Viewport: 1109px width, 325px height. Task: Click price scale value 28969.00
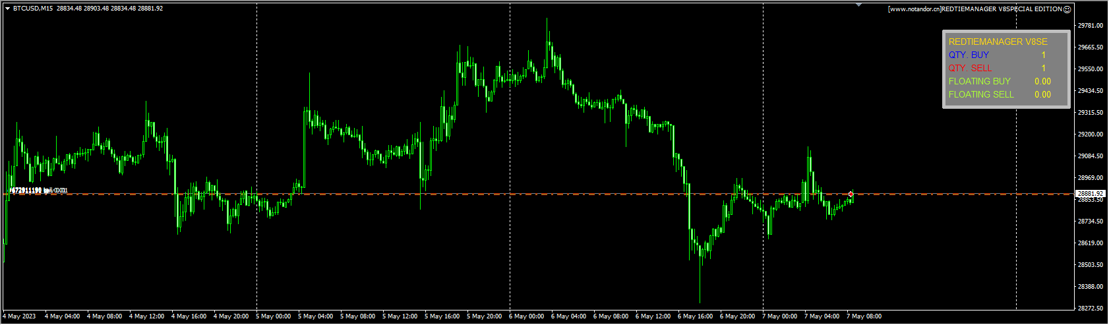pos(1091,178)
